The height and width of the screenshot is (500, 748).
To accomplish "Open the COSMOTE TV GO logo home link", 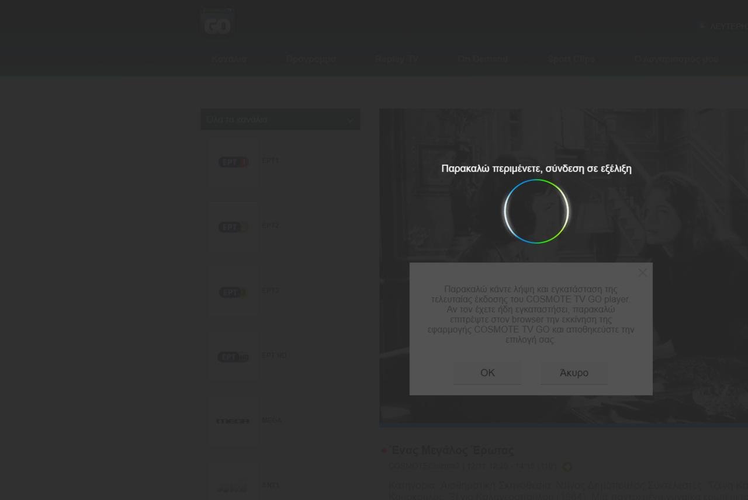I will point(217,21).
